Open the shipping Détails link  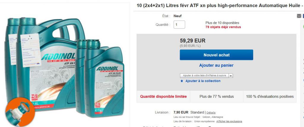(211, 113)
